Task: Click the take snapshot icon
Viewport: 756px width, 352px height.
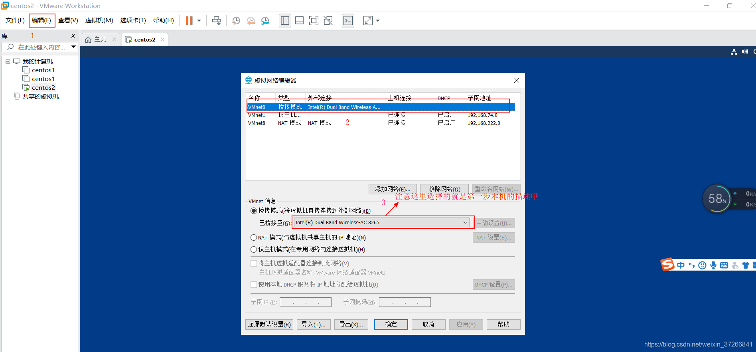Action: click(x=236, y=20)
